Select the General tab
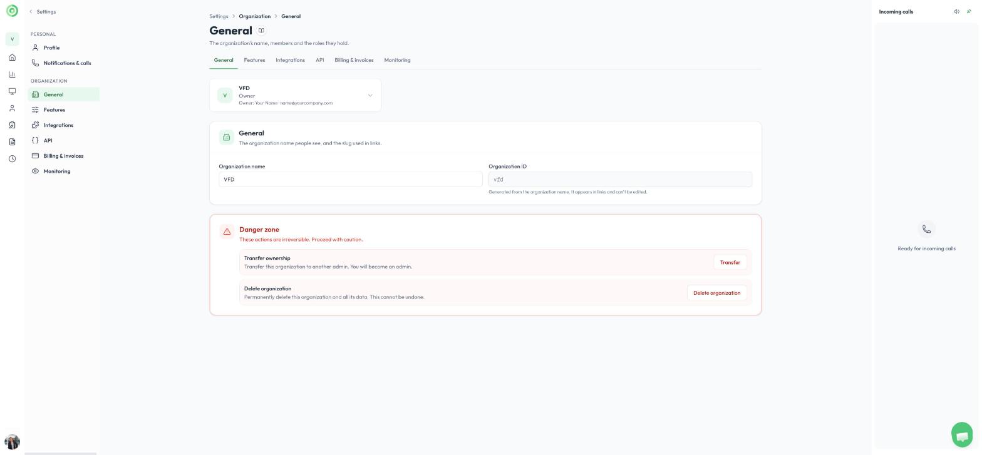 coord(224,60)
